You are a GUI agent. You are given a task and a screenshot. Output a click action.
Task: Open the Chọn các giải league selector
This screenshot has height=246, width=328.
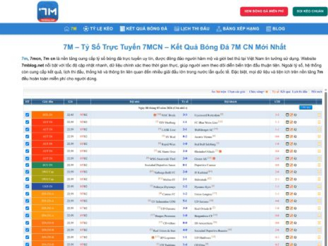click(x=236, y=92)
